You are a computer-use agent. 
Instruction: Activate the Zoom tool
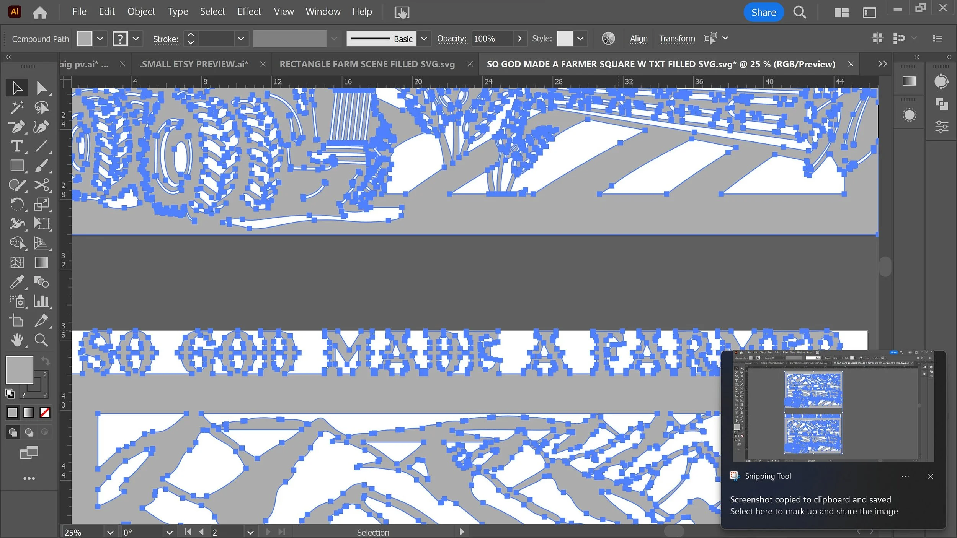tap(41, 340)
